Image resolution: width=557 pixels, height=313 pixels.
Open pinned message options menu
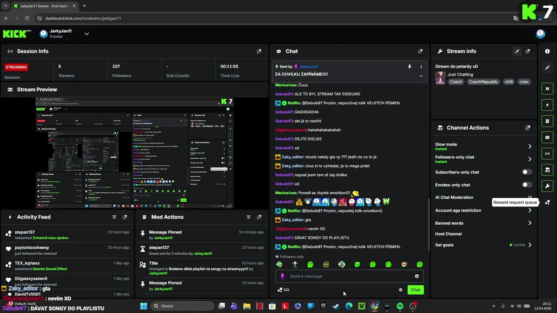coord(421,67)
